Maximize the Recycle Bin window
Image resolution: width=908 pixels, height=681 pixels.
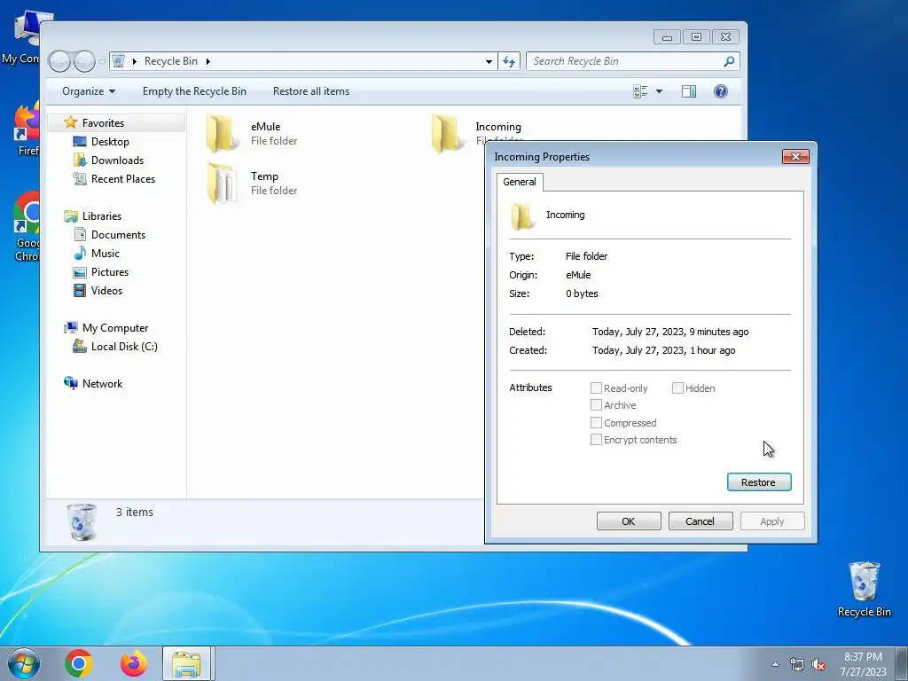point(696,37)
